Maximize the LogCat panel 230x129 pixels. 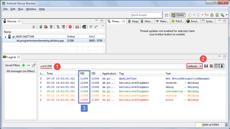pyautogui.click(x=225, y=57)
